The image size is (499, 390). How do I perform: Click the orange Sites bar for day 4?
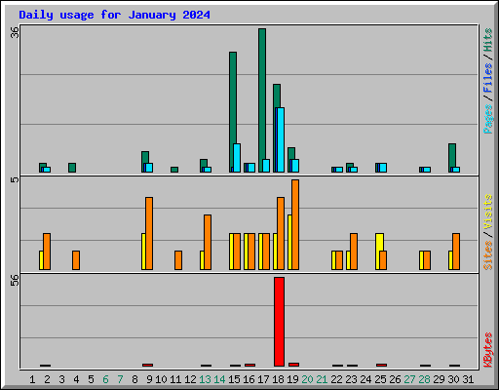(x=76, y=260)
